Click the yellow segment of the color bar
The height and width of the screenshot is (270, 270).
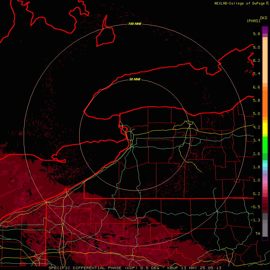pyautogui.click(x=265, y=128)
